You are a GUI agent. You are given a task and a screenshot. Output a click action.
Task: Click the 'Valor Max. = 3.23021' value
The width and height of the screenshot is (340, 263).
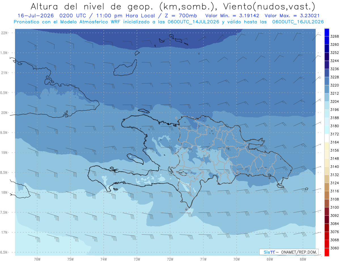(292, 16)
